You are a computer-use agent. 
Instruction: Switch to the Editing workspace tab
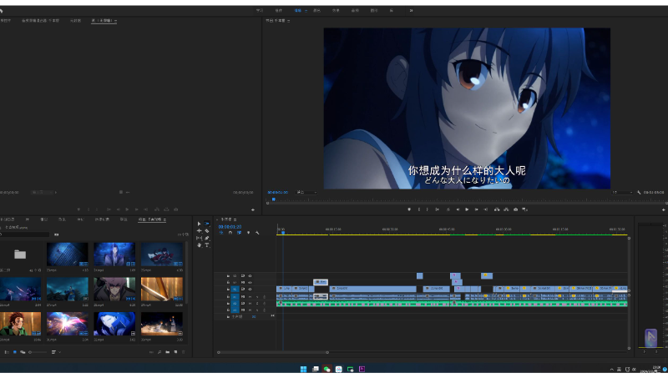point(297,10)
